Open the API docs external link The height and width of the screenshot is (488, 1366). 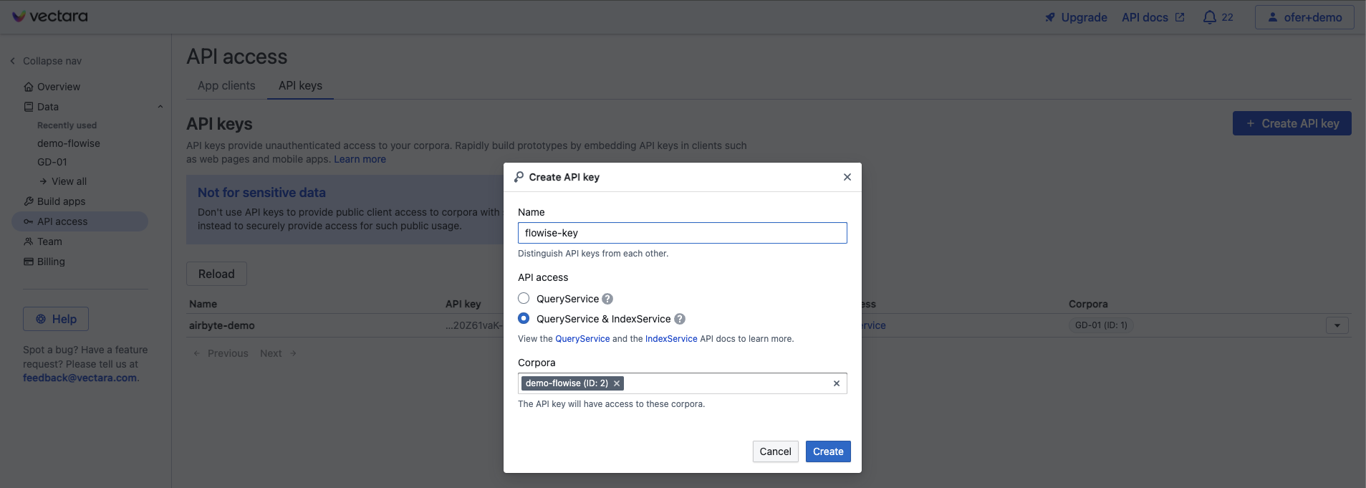coord(1153,17)
